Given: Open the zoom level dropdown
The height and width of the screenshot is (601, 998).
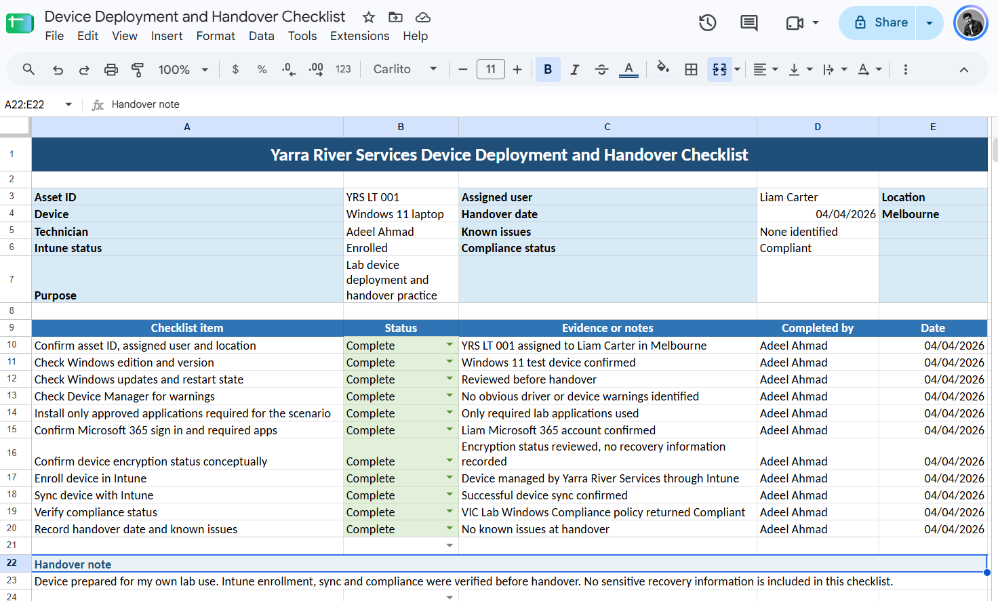Looking at the screenshot, I should tap(183, 69).
